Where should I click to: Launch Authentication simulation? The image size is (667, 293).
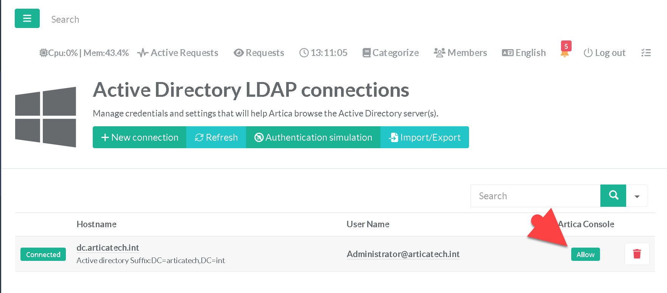click(x=313, y=137)
